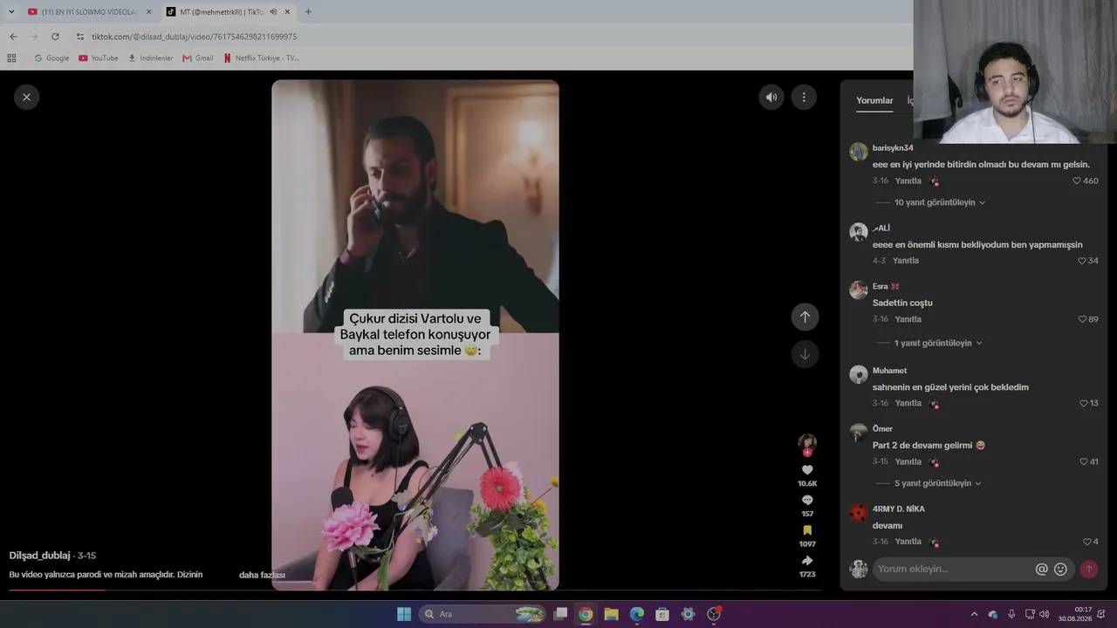Reply to Esra's comment
Viewport: 1117px width, 628px height.
[908, 319]
